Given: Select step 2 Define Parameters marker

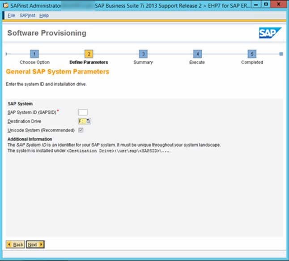Looking at the screenshot, I should click(x=89, y=54).
